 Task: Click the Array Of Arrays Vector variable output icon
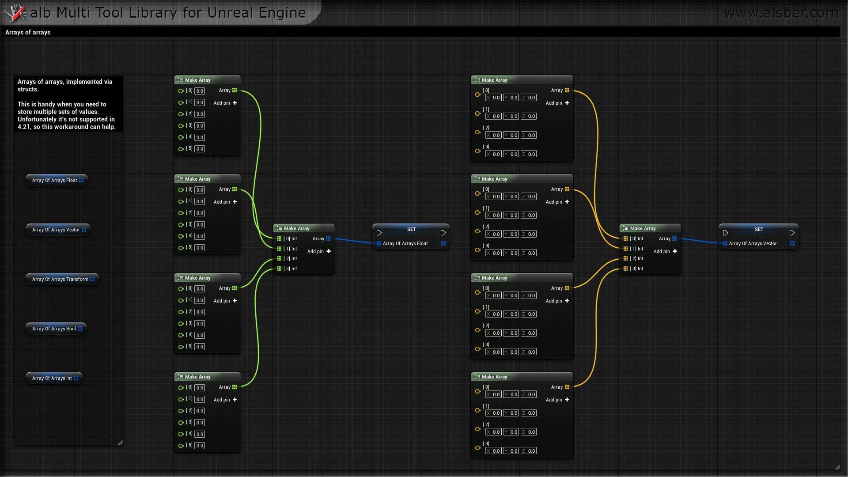pyautogui.click(x=83, y=230)
